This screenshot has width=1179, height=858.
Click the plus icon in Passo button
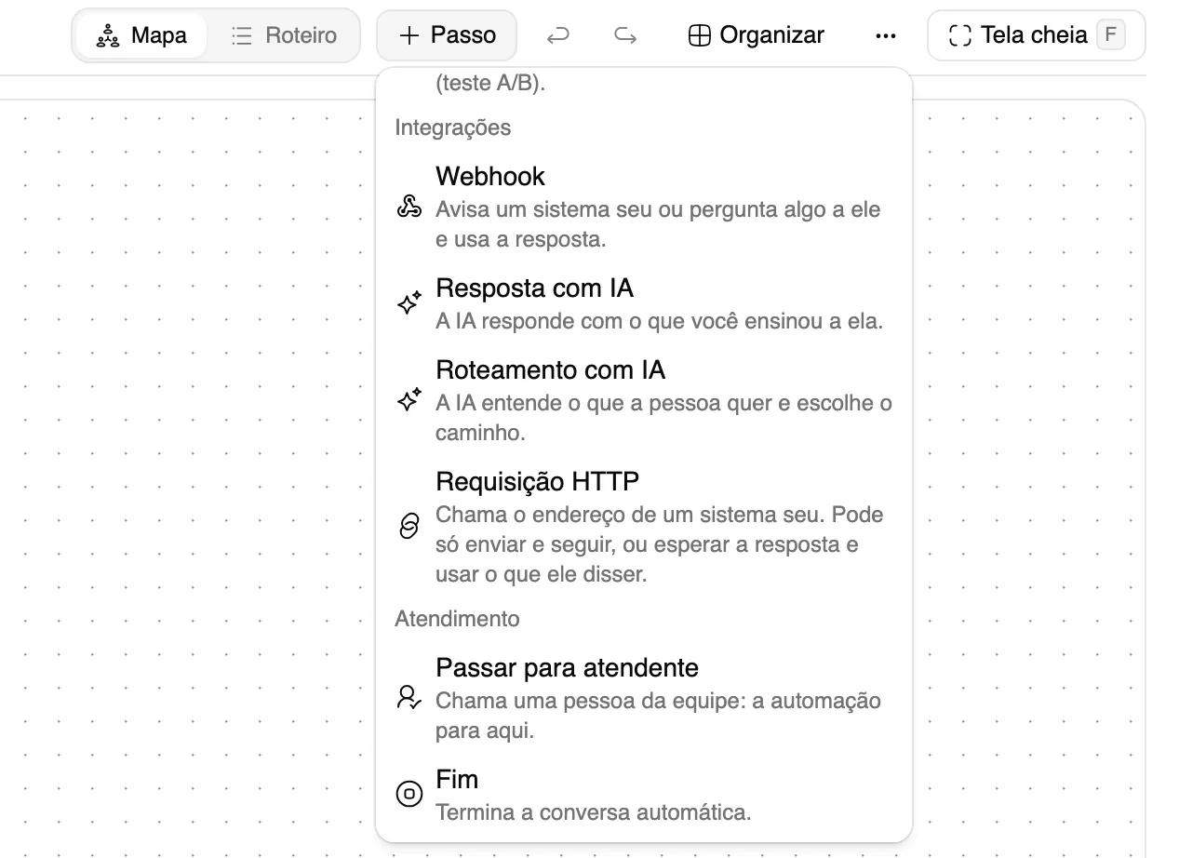[x=409, y=35]
